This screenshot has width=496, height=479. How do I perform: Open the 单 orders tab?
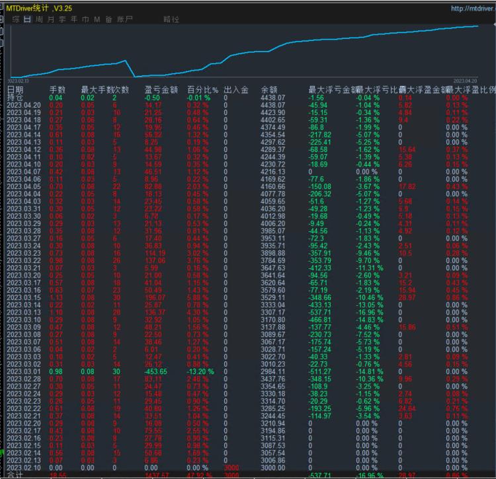(109, 20)
